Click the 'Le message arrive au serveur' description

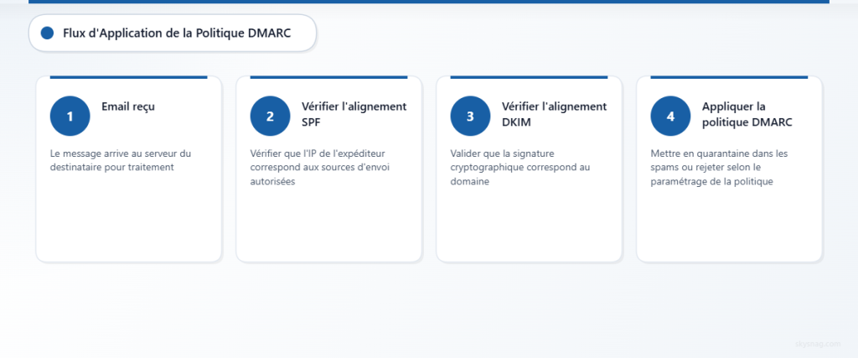(x=121, y=160)
